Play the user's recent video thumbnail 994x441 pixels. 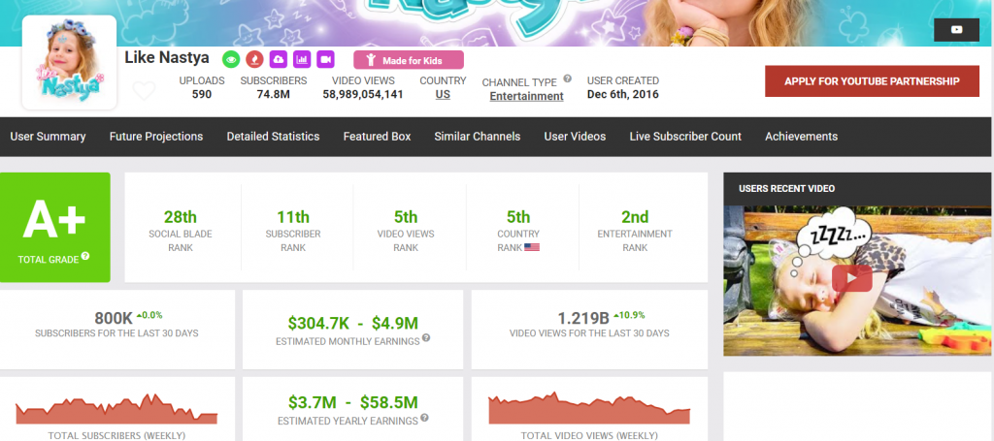pos(850,278)
